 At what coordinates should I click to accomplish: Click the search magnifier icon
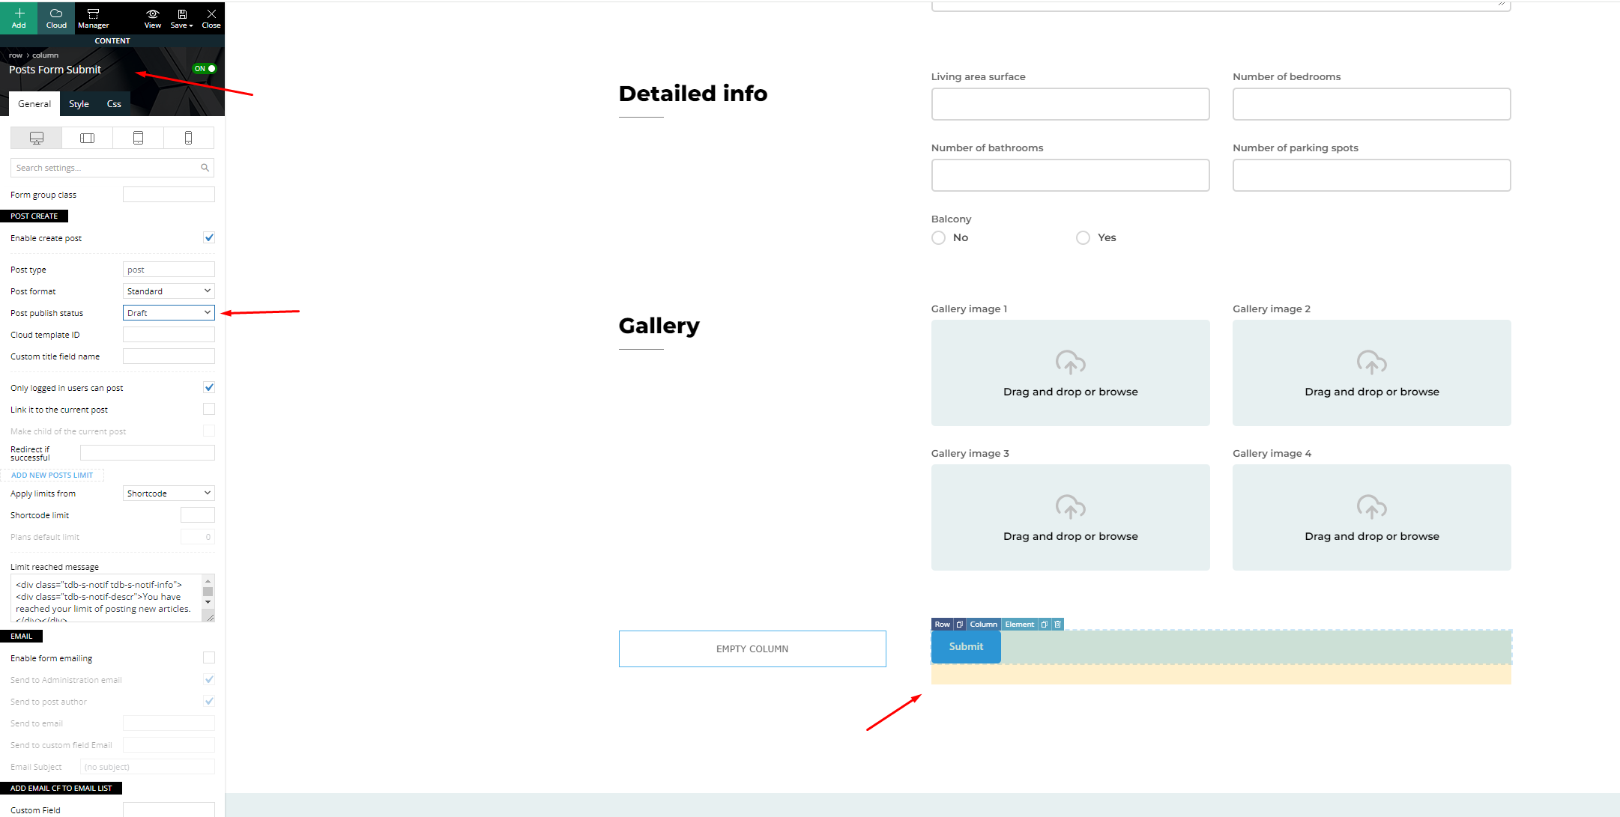(x=205, y=168)
